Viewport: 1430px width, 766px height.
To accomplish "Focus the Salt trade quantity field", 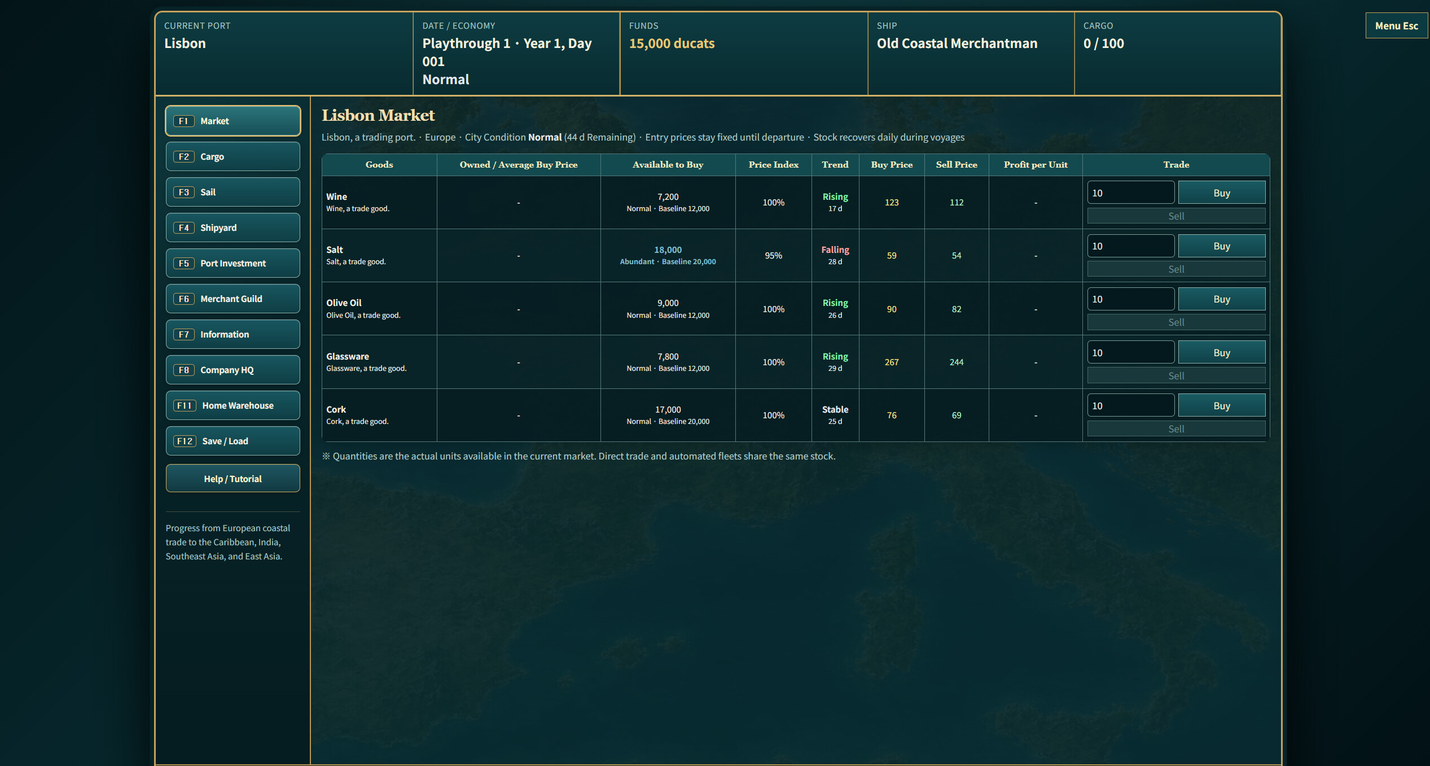I will click(x=1130, y=246).
